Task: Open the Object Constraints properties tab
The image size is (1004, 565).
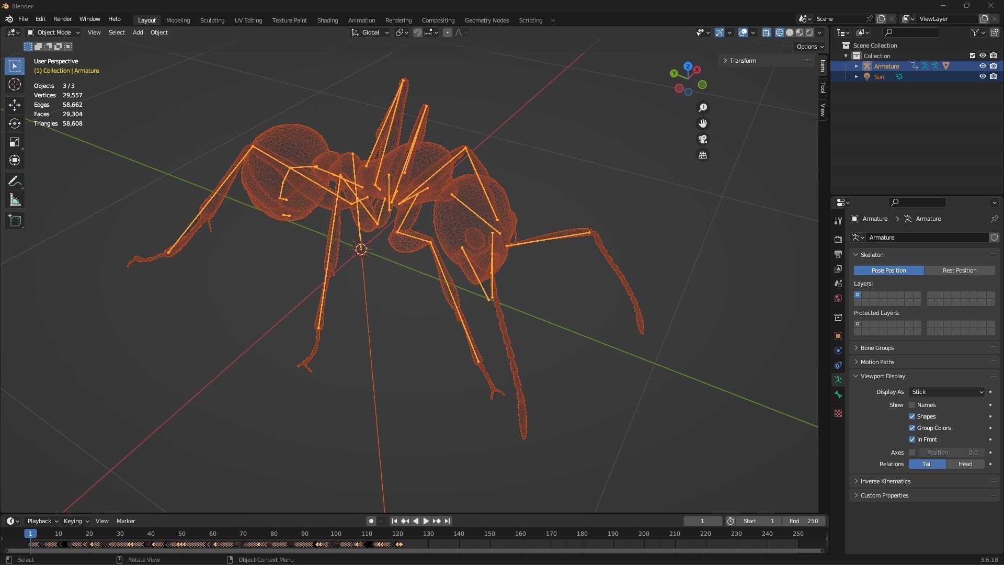Action: point(838,365)
